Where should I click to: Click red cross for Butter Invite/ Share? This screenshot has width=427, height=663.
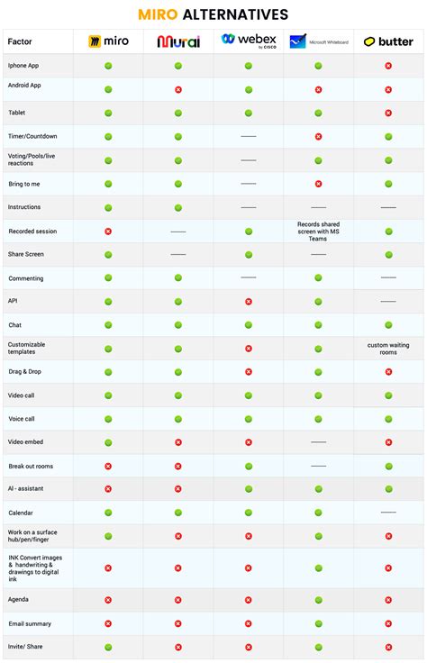click(x=388, y=647)
